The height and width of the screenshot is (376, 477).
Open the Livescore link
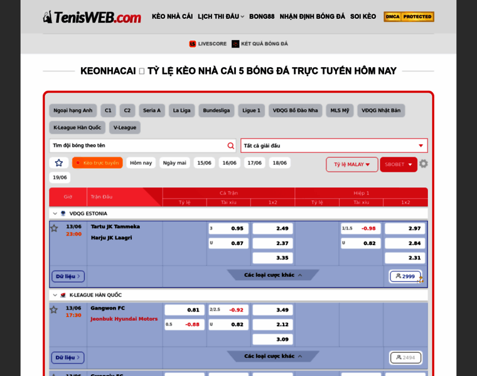[x=212, y=44]
